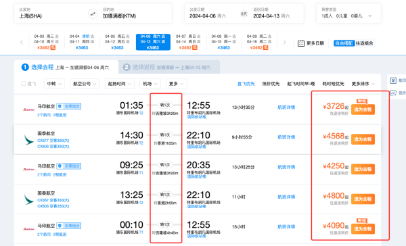Tick the 直飞 direct-flight checkbox
The image size is (406, 246).
[x=24, y=84]
